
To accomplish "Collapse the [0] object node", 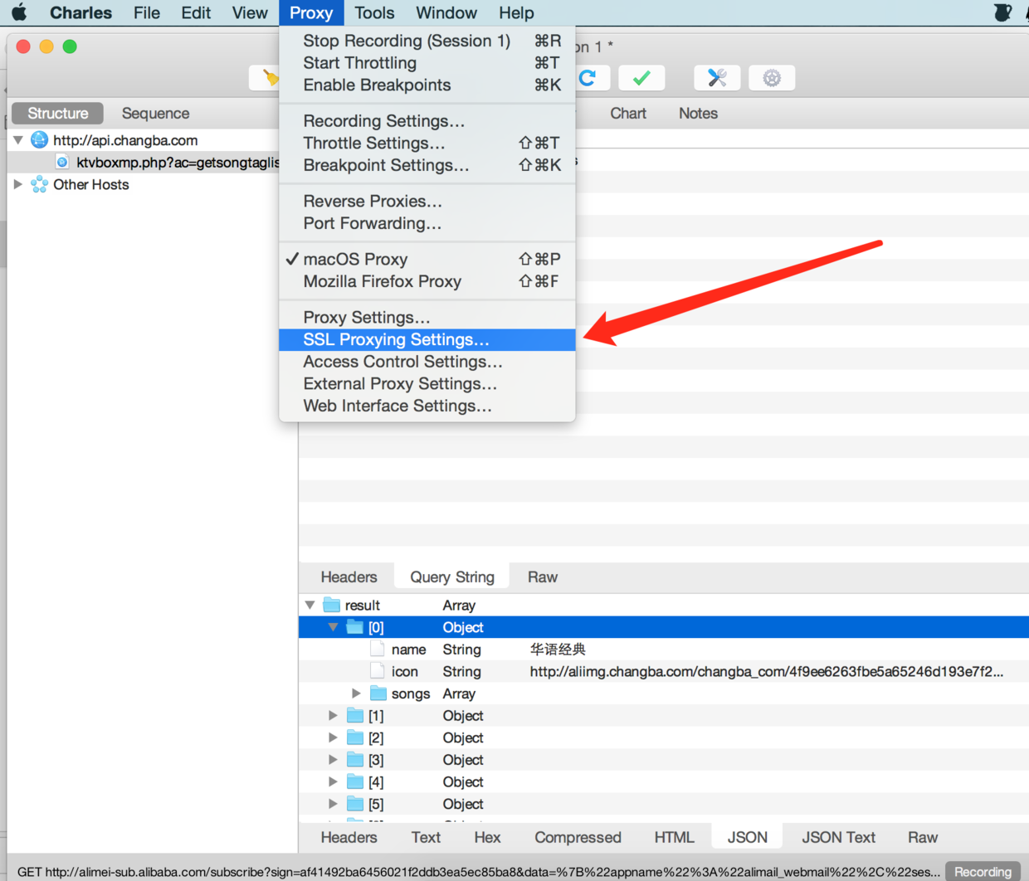I will click(x=333, y=627).
